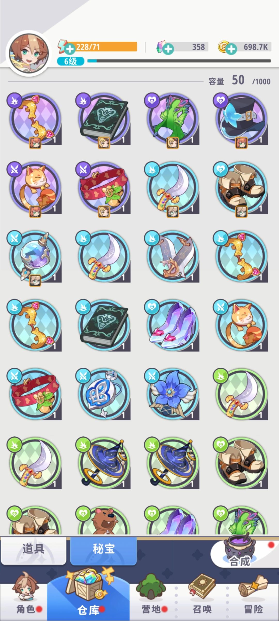Select the black top hat treasure
Viewport: 279px width, 621px height.
[x=241, y=119]
